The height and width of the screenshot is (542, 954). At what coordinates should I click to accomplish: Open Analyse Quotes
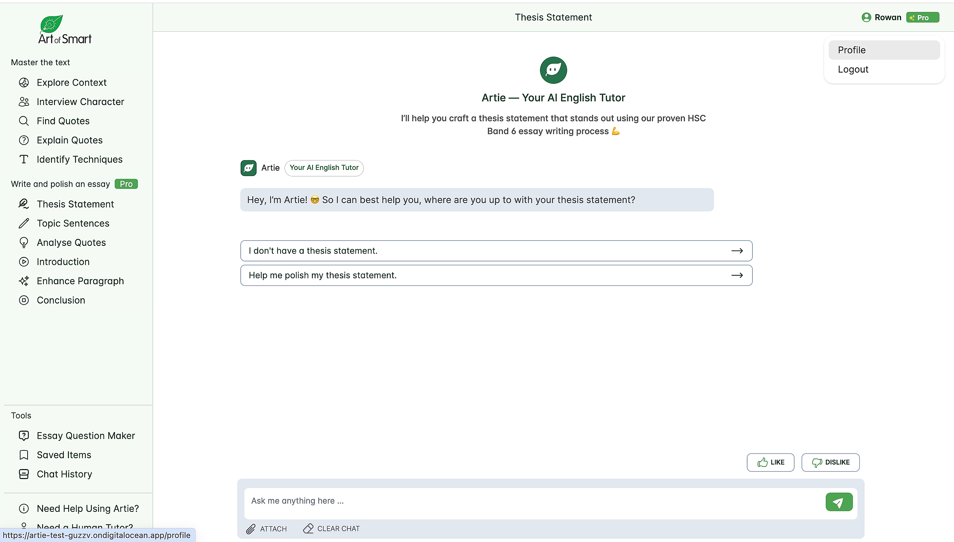71,243
